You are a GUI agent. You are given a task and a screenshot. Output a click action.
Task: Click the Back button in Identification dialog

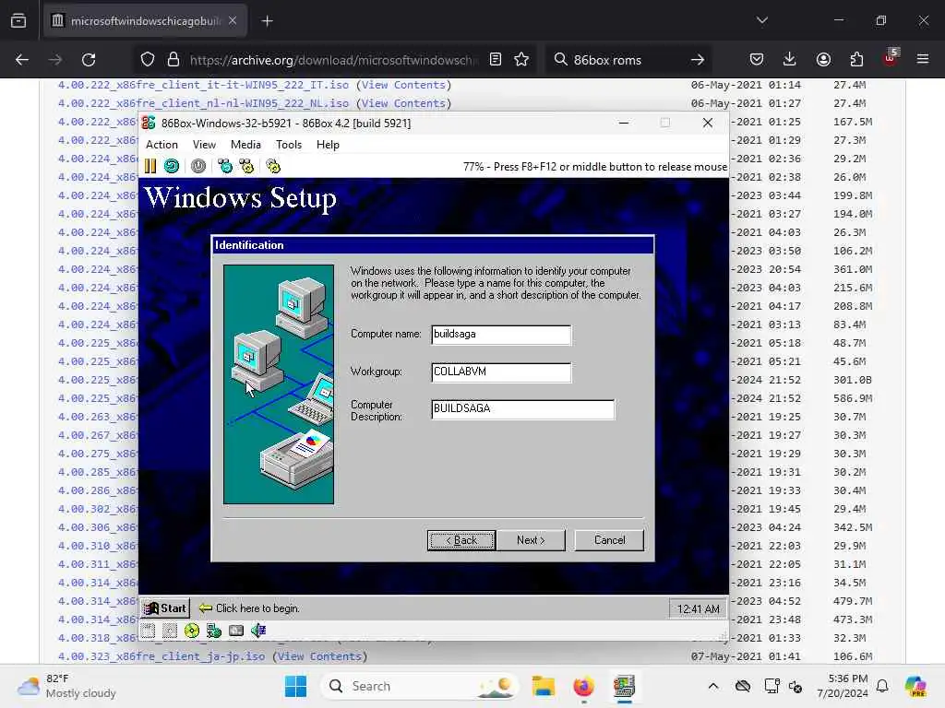click(461, 540)
